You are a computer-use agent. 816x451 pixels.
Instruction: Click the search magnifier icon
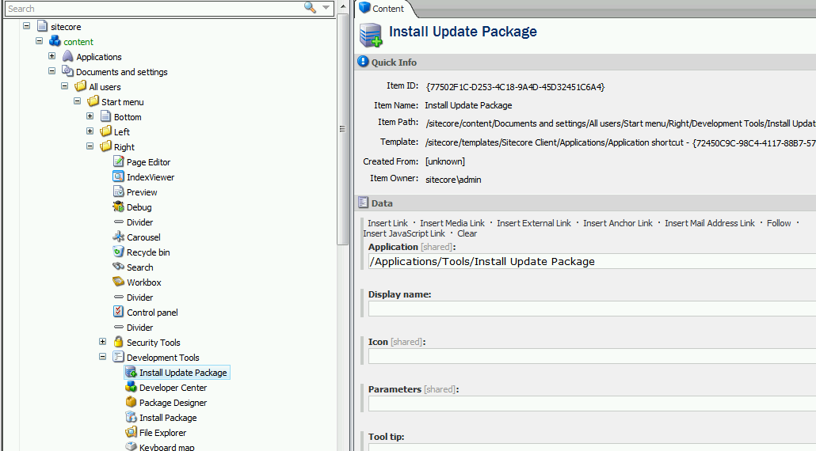tap(310, 8)
